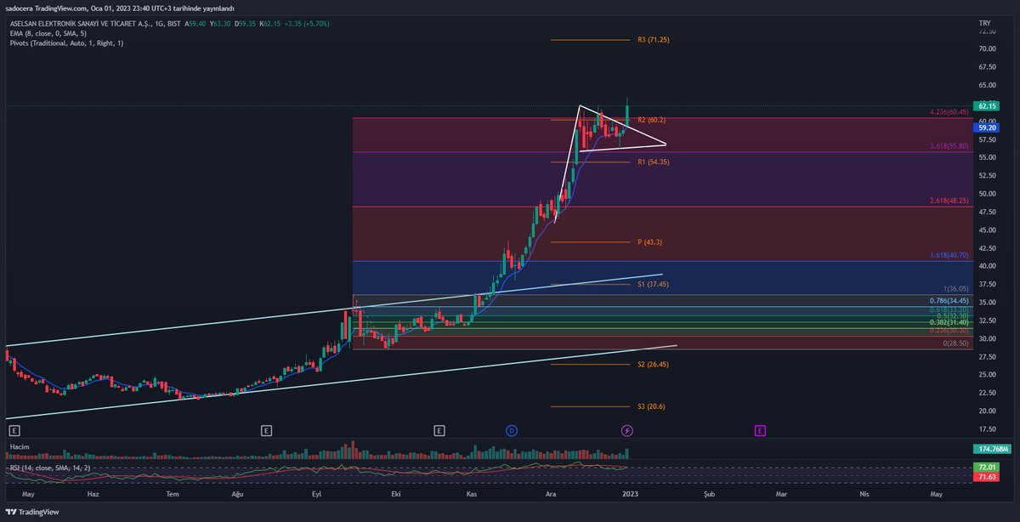
Task: Click the Ara month label on time axis
Action: coord(551,493)
